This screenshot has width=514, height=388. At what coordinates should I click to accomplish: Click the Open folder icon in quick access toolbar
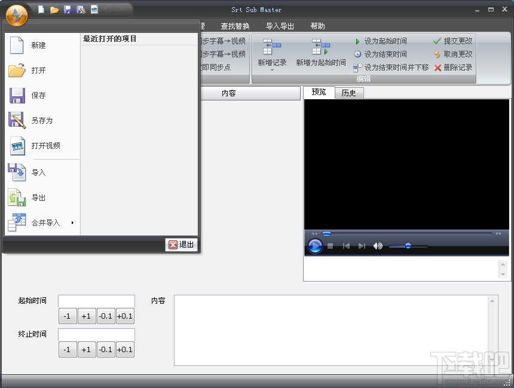[54, 10]
